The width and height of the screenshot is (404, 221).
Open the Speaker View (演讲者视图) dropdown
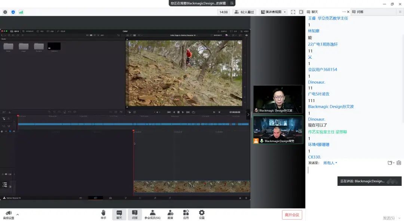click(273, 12)
